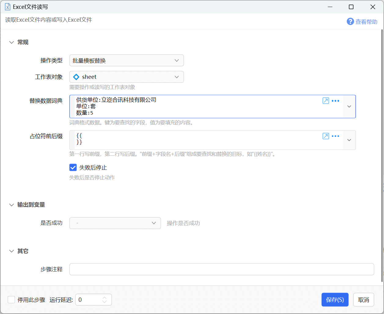Maximize the Excel文件读写 window
This screenshot has width=384, height=314.
point(351,7)
